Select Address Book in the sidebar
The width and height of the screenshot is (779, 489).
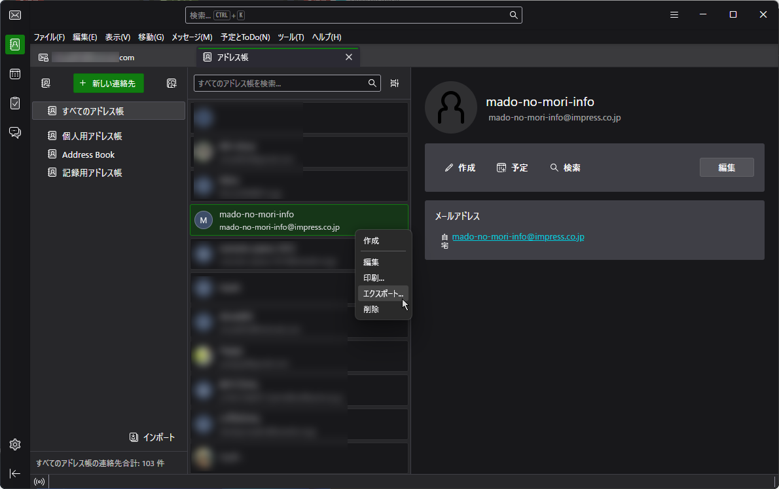tap(108, 154)
